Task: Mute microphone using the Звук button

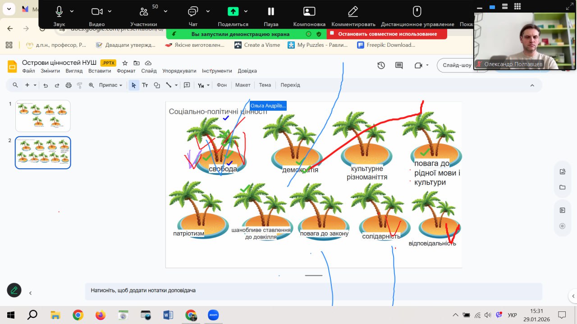Action: pos(59,12)
